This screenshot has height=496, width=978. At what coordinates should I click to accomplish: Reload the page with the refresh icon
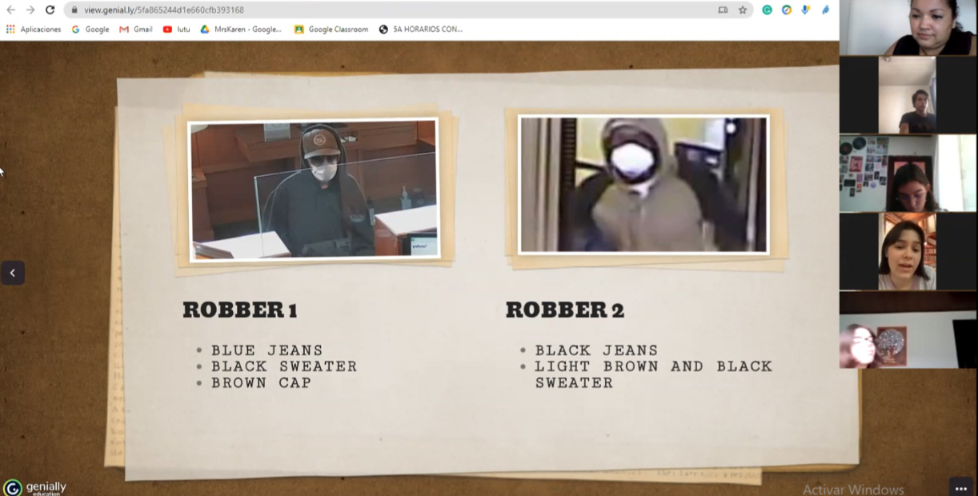click(x=50, y=10)
